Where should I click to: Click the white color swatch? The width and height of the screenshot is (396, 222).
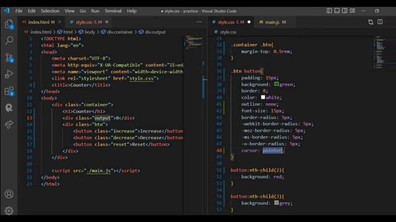click(263, 97)
